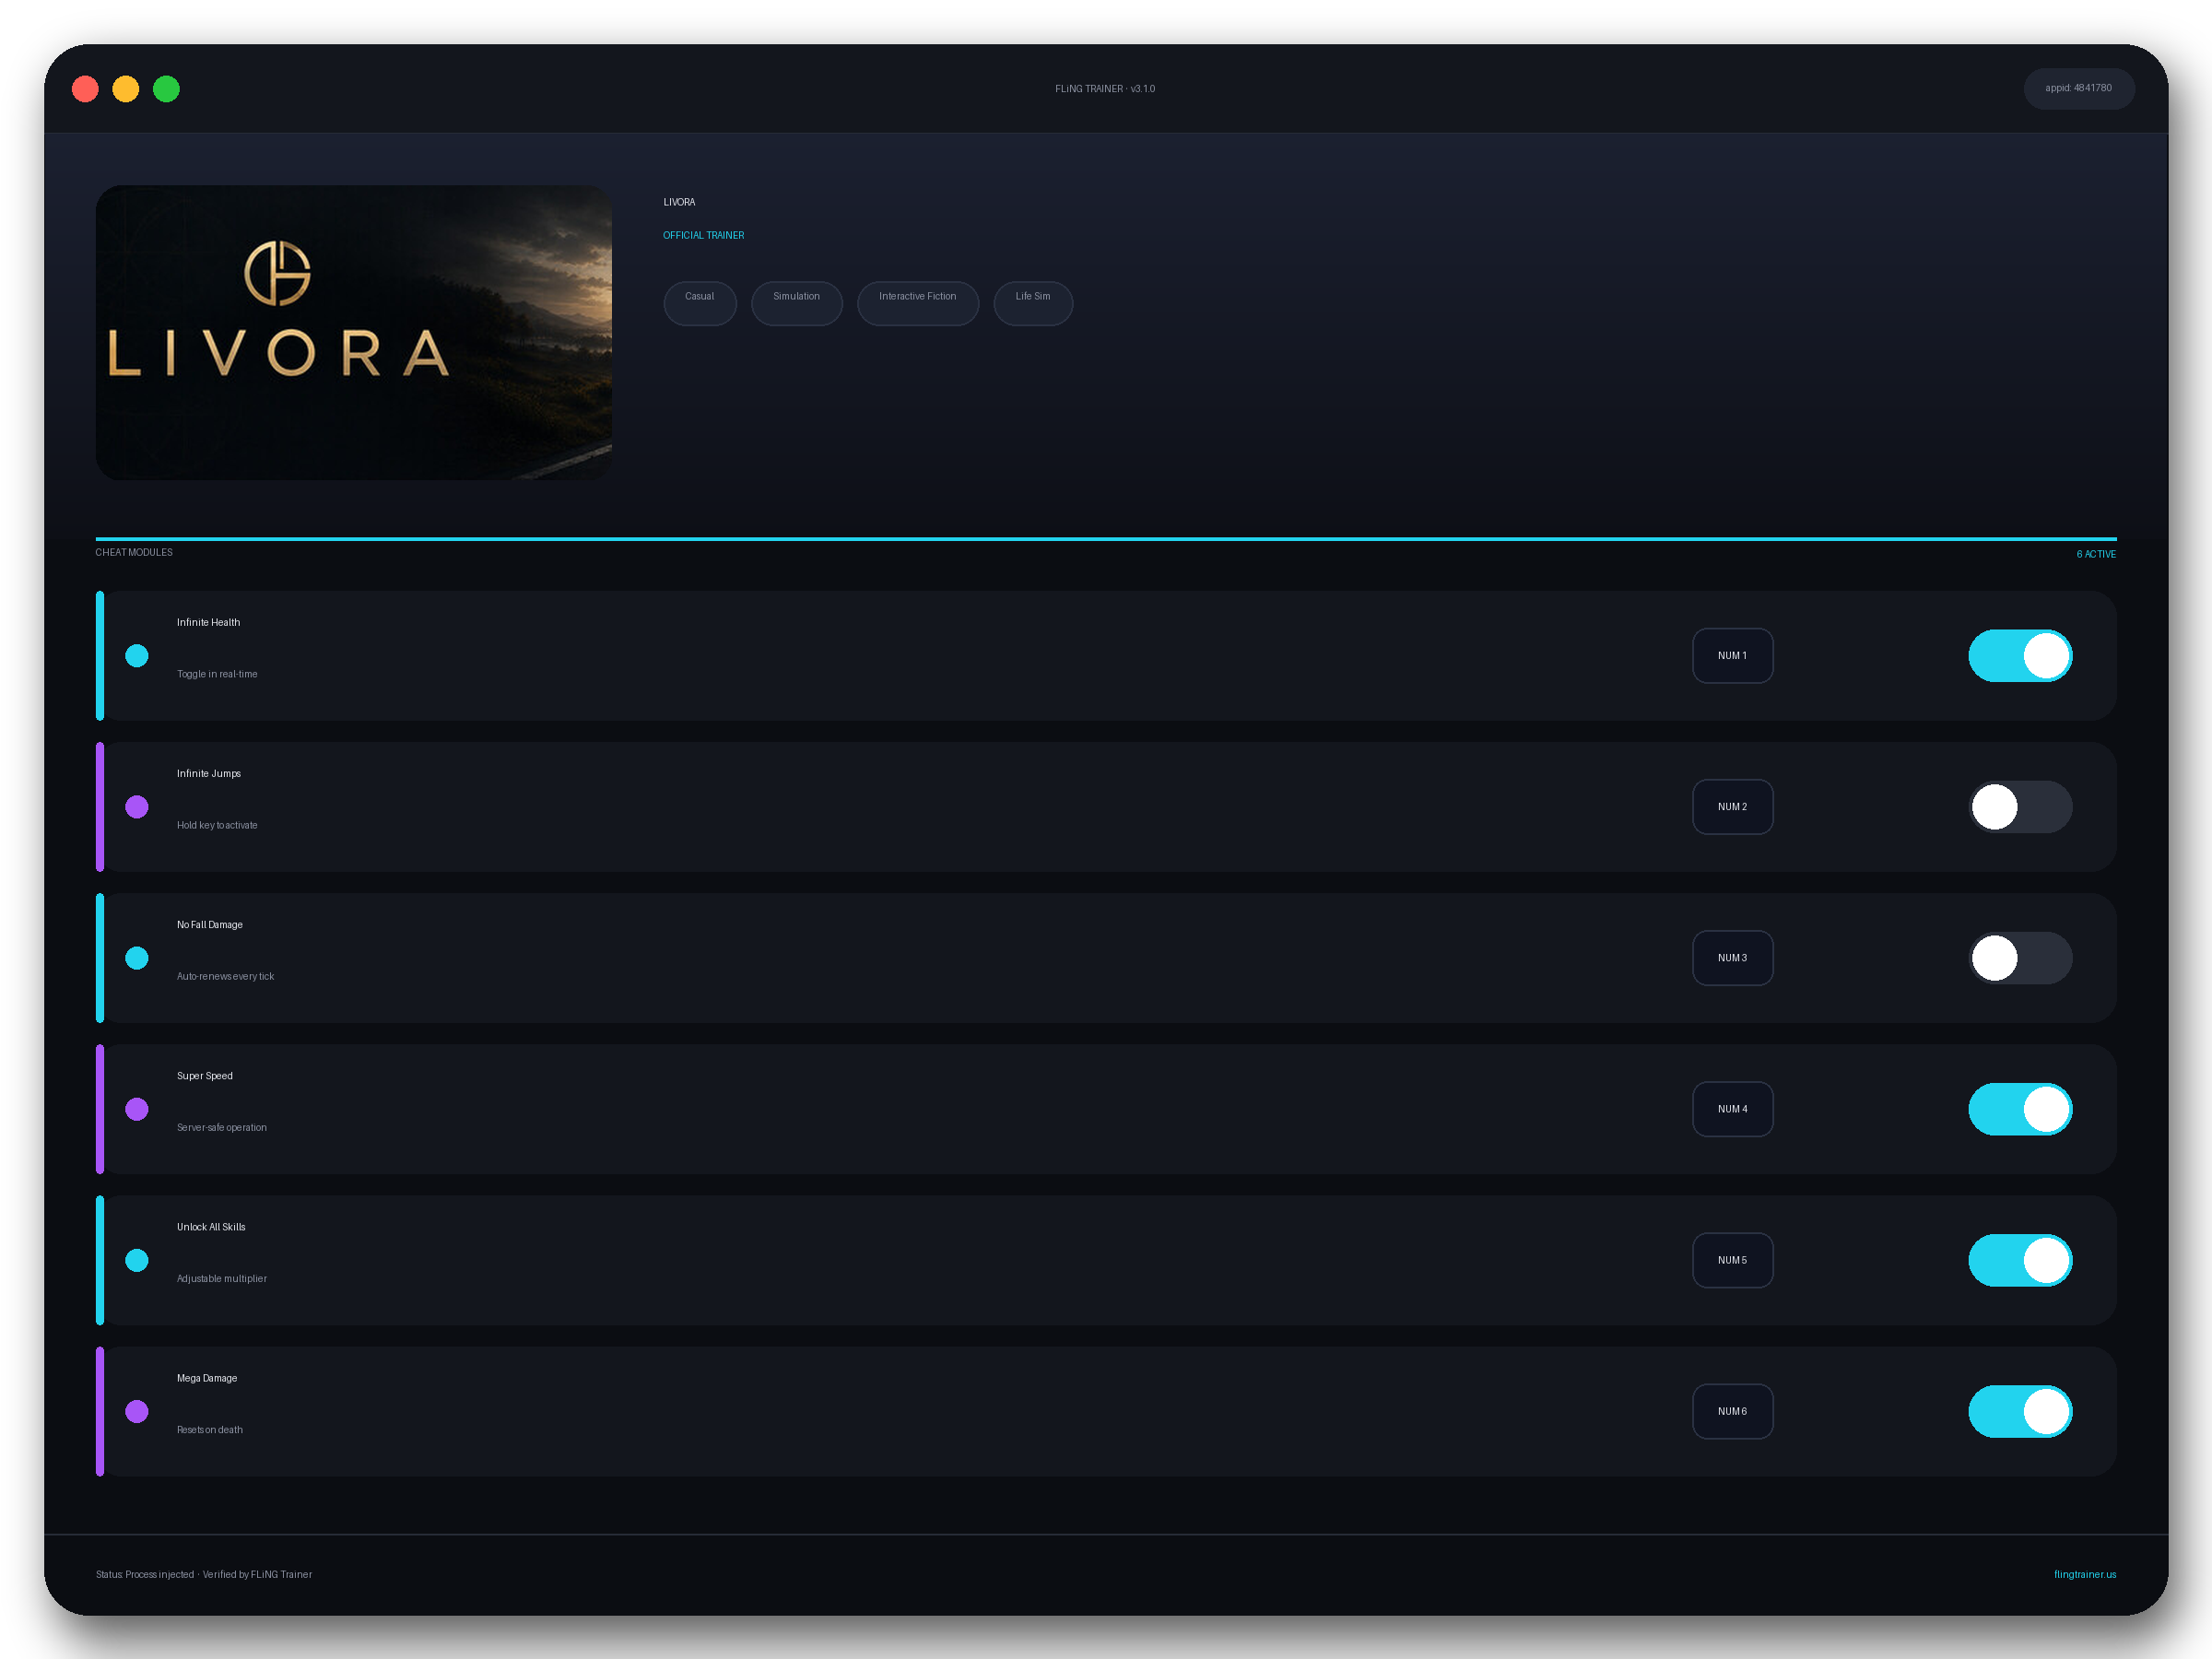Select the Simulation genre tag
This screenshot has width=2212, height=1659.
[x=797, y=303]
